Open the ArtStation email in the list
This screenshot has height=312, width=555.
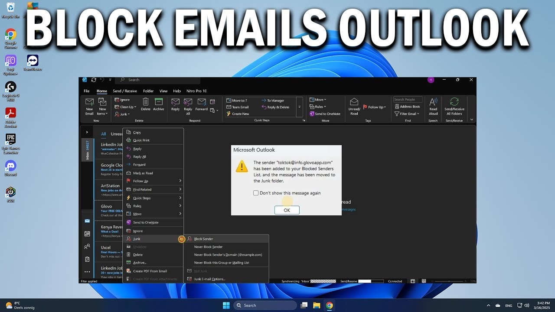click(108, 190)
